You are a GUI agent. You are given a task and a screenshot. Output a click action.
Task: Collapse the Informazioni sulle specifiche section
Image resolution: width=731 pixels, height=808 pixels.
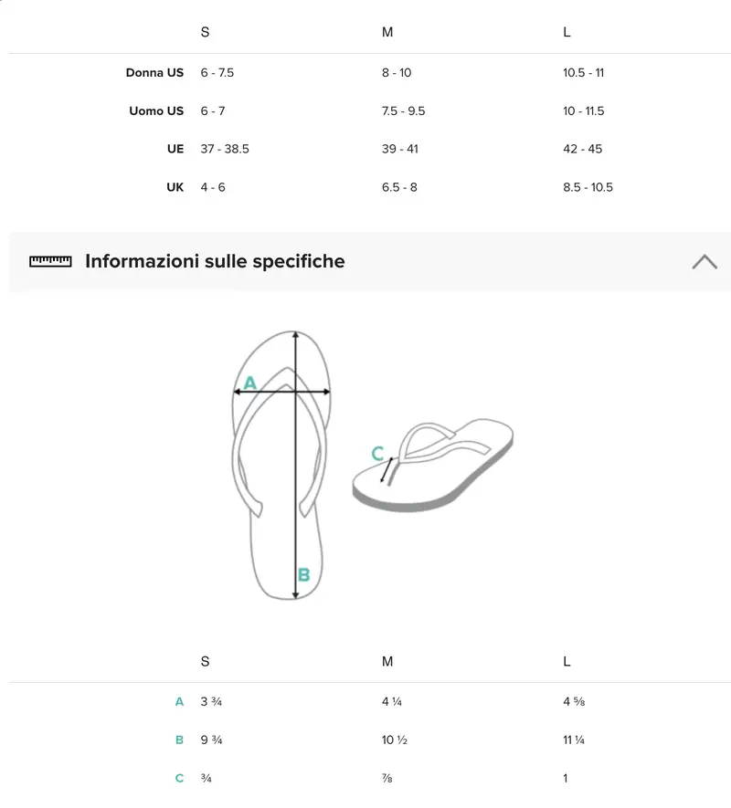pyautogui.click(x=705, y=262)
